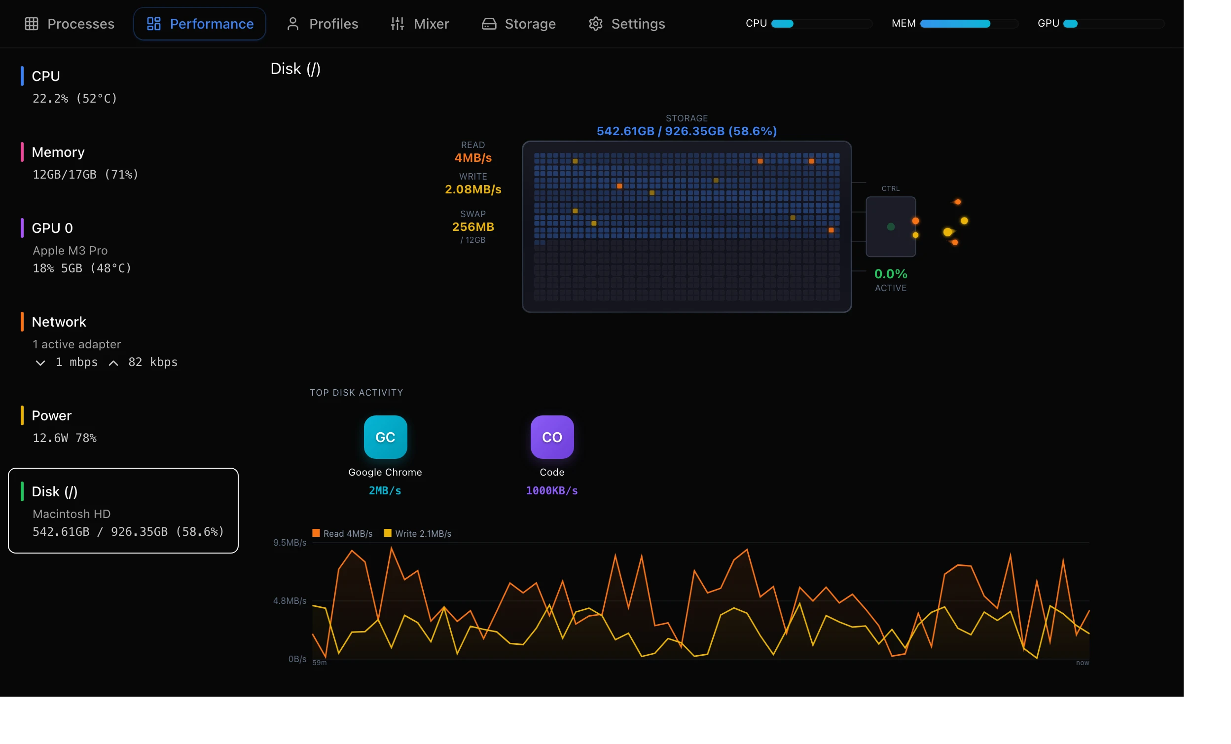The image size is (1231, 744).
Task: Click the READ '4MB/s' value
Action: 473,158
